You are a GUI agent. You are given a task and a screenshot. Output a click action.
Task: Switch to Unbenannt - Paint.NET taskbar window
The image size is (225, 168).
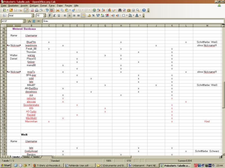point(143,165)
